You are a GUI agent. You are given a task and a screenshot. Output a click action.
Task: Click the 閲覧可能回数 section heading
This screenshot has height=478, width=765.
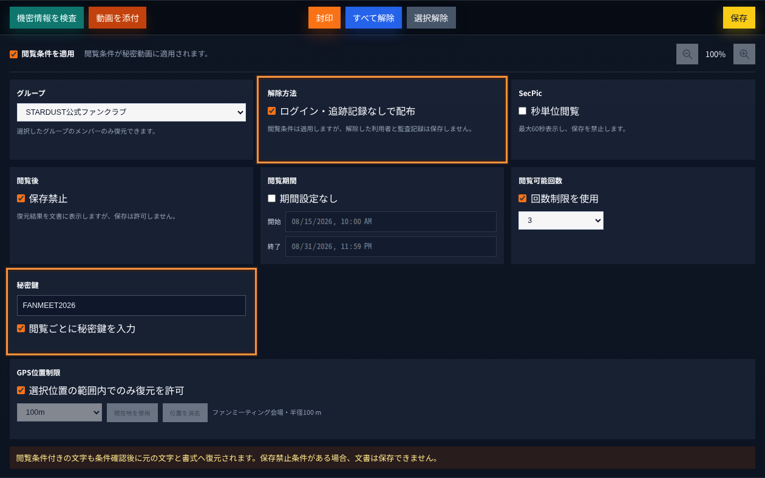(540, 181)
